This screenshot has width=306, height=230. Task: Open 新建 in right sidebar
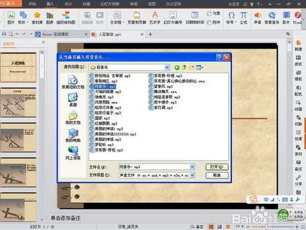point(298,45)
